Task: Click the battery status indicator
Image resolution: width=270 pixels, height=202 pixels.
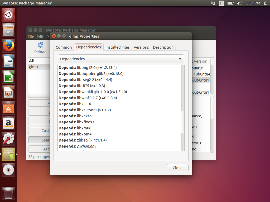Action: pos(230,3)
